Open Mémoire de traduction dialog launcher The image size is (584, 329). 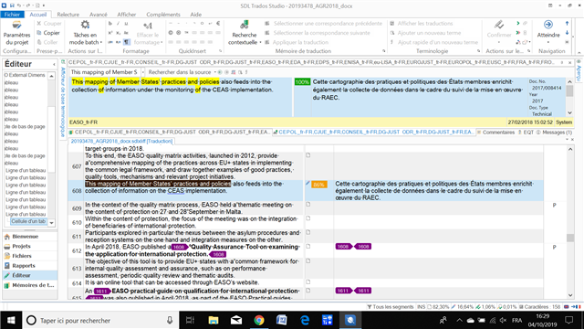(383, 51)
